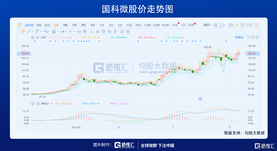This screenshot has width=277, height=151.
Task: Toggle the orange pencil drawing mode
Action: coord(237,25)
